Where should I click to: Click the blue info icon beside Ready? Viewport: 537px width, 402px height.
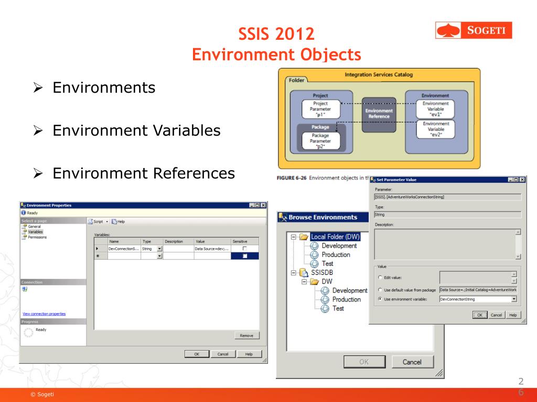24,213
